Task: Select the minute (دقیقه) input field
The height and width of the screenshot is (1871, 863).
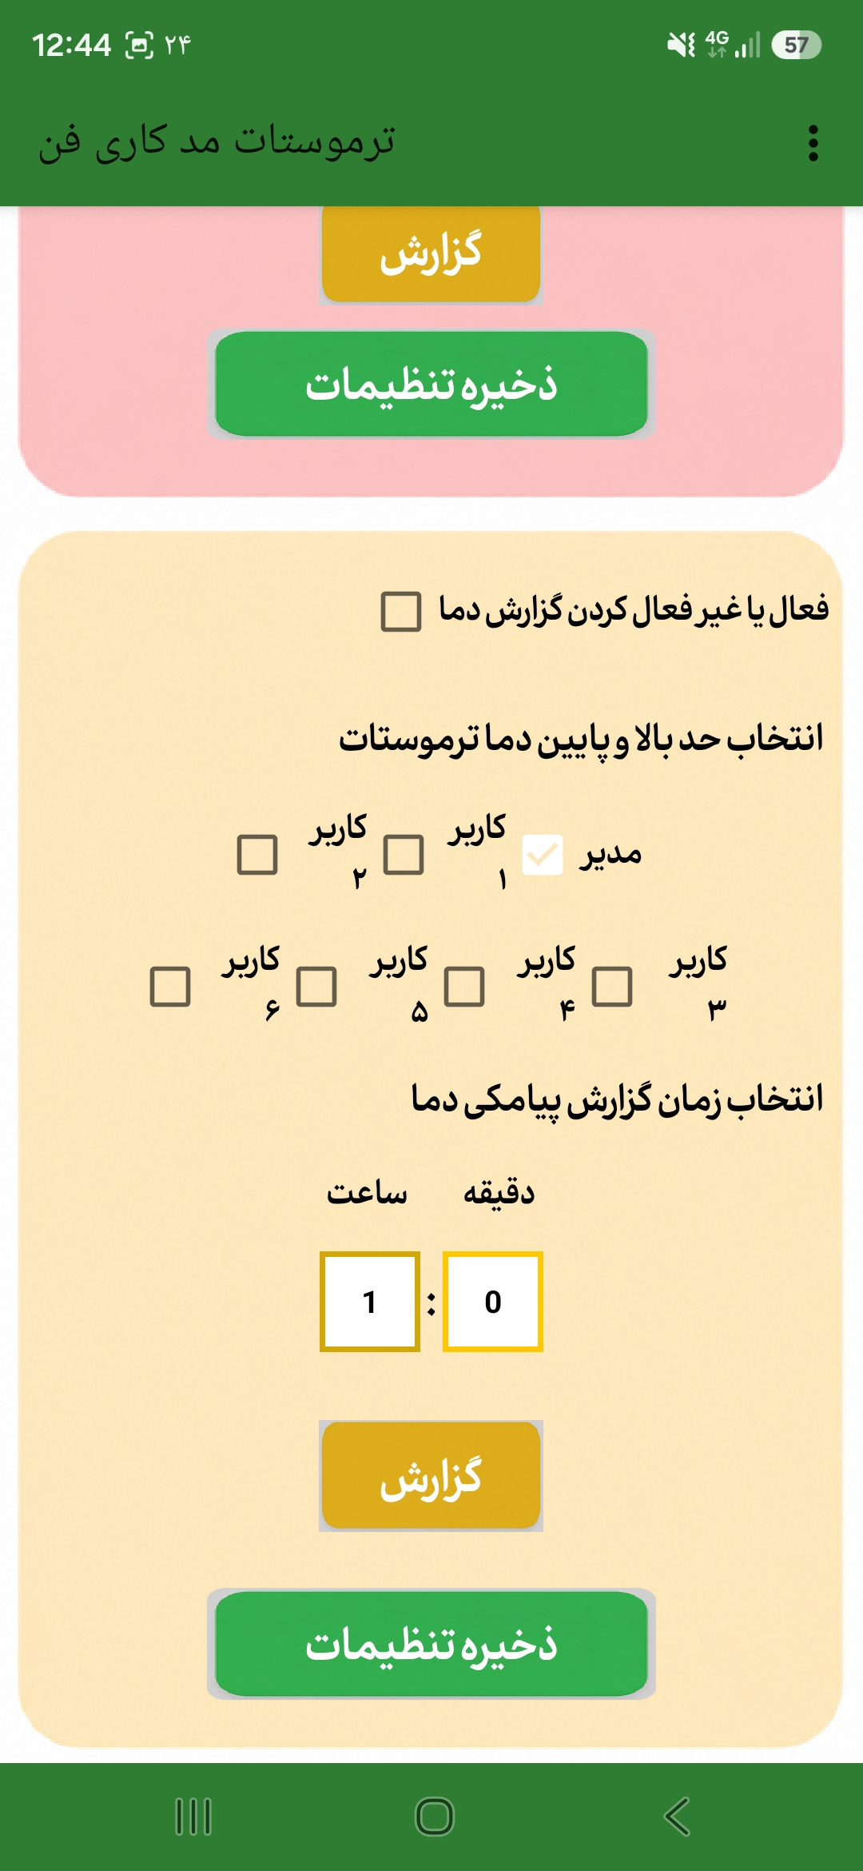Action: (x=493, y=1302)
